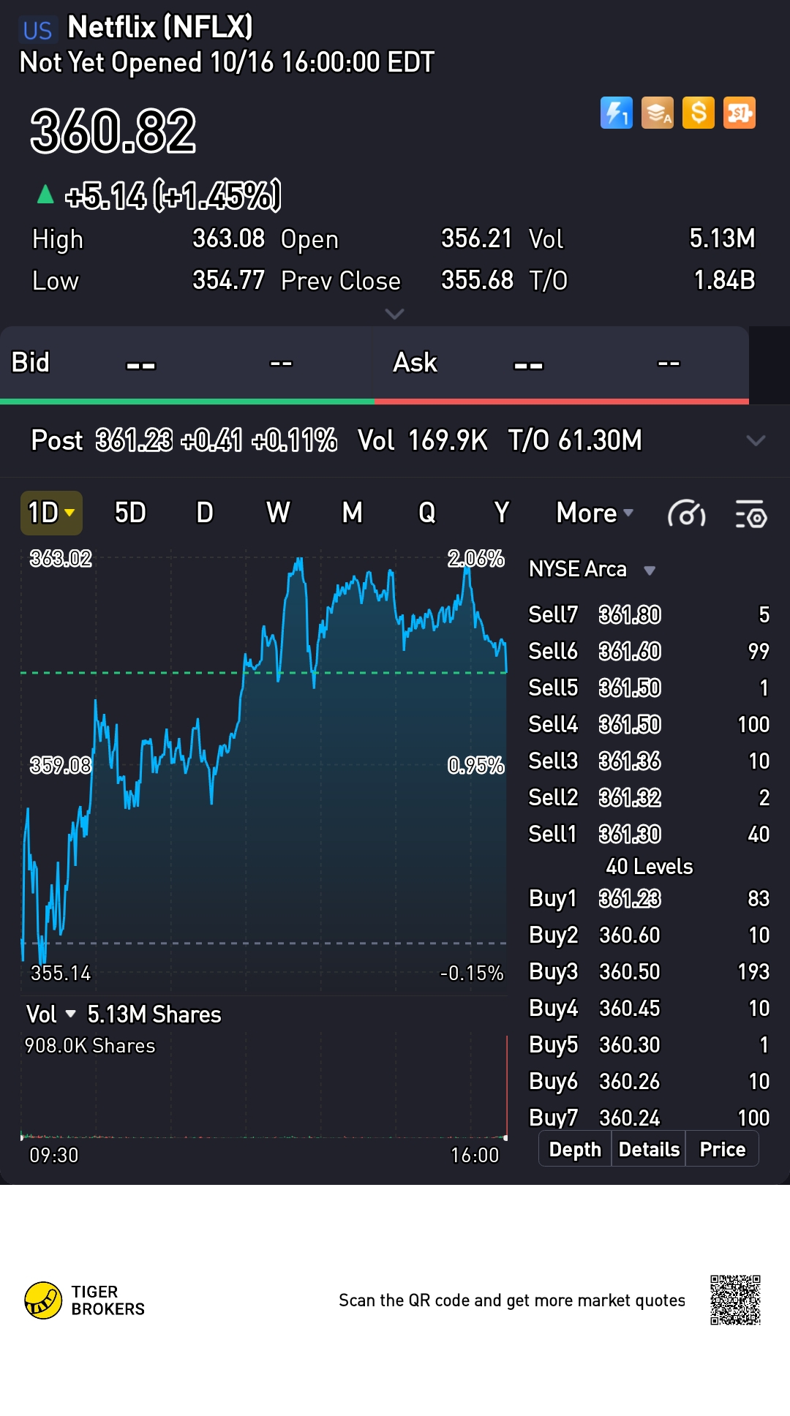Tap the orange $1 puzzle piece icon

click(739, 113)
